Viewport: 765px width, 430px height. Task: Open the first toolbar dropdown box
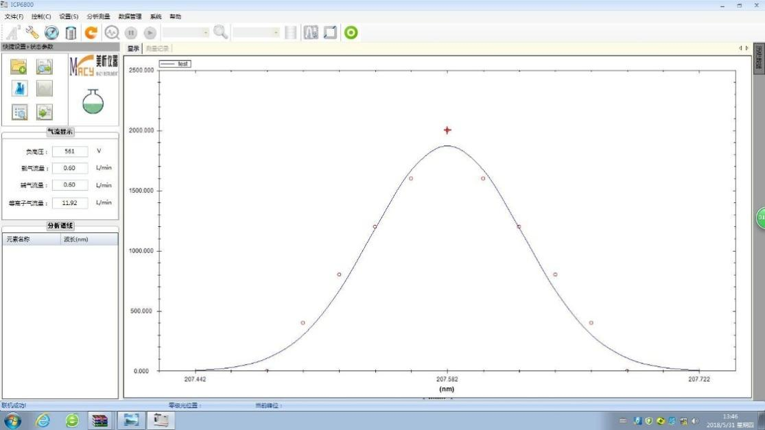click(x=186, y=32)
